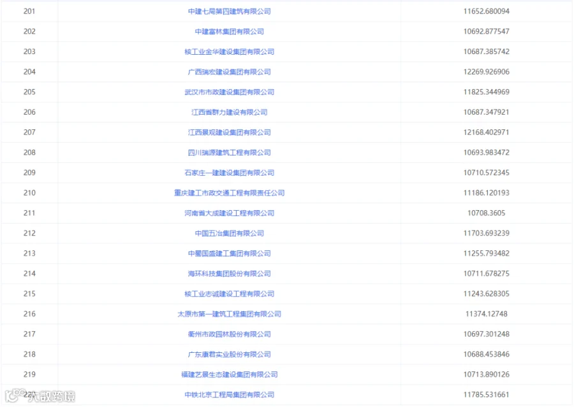This screenshot has width=574, height=407.
Task: Click the value 10687.347921
Action: tap(486, 112)
